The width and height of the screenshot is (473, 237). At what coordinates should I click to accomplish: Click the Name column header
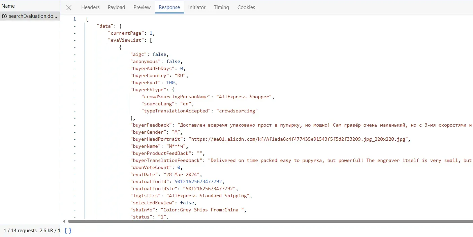[8, 6]
